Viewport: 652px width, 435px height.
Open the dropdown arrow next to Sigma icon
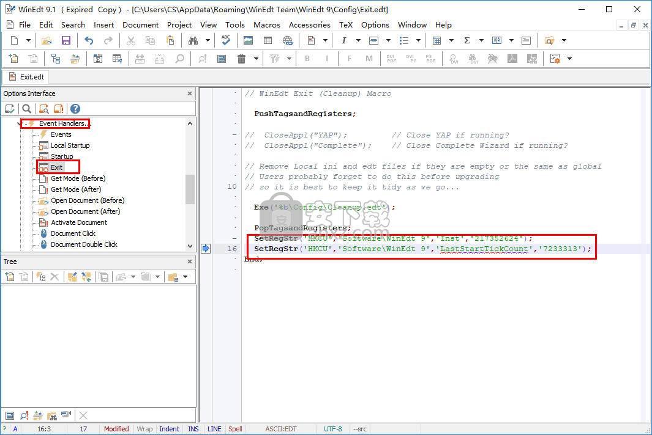(482, 40)
